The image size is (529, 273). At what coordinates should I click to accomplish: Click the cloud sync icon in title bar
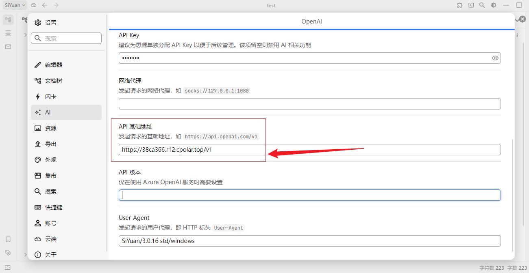[x=34, y=5]
